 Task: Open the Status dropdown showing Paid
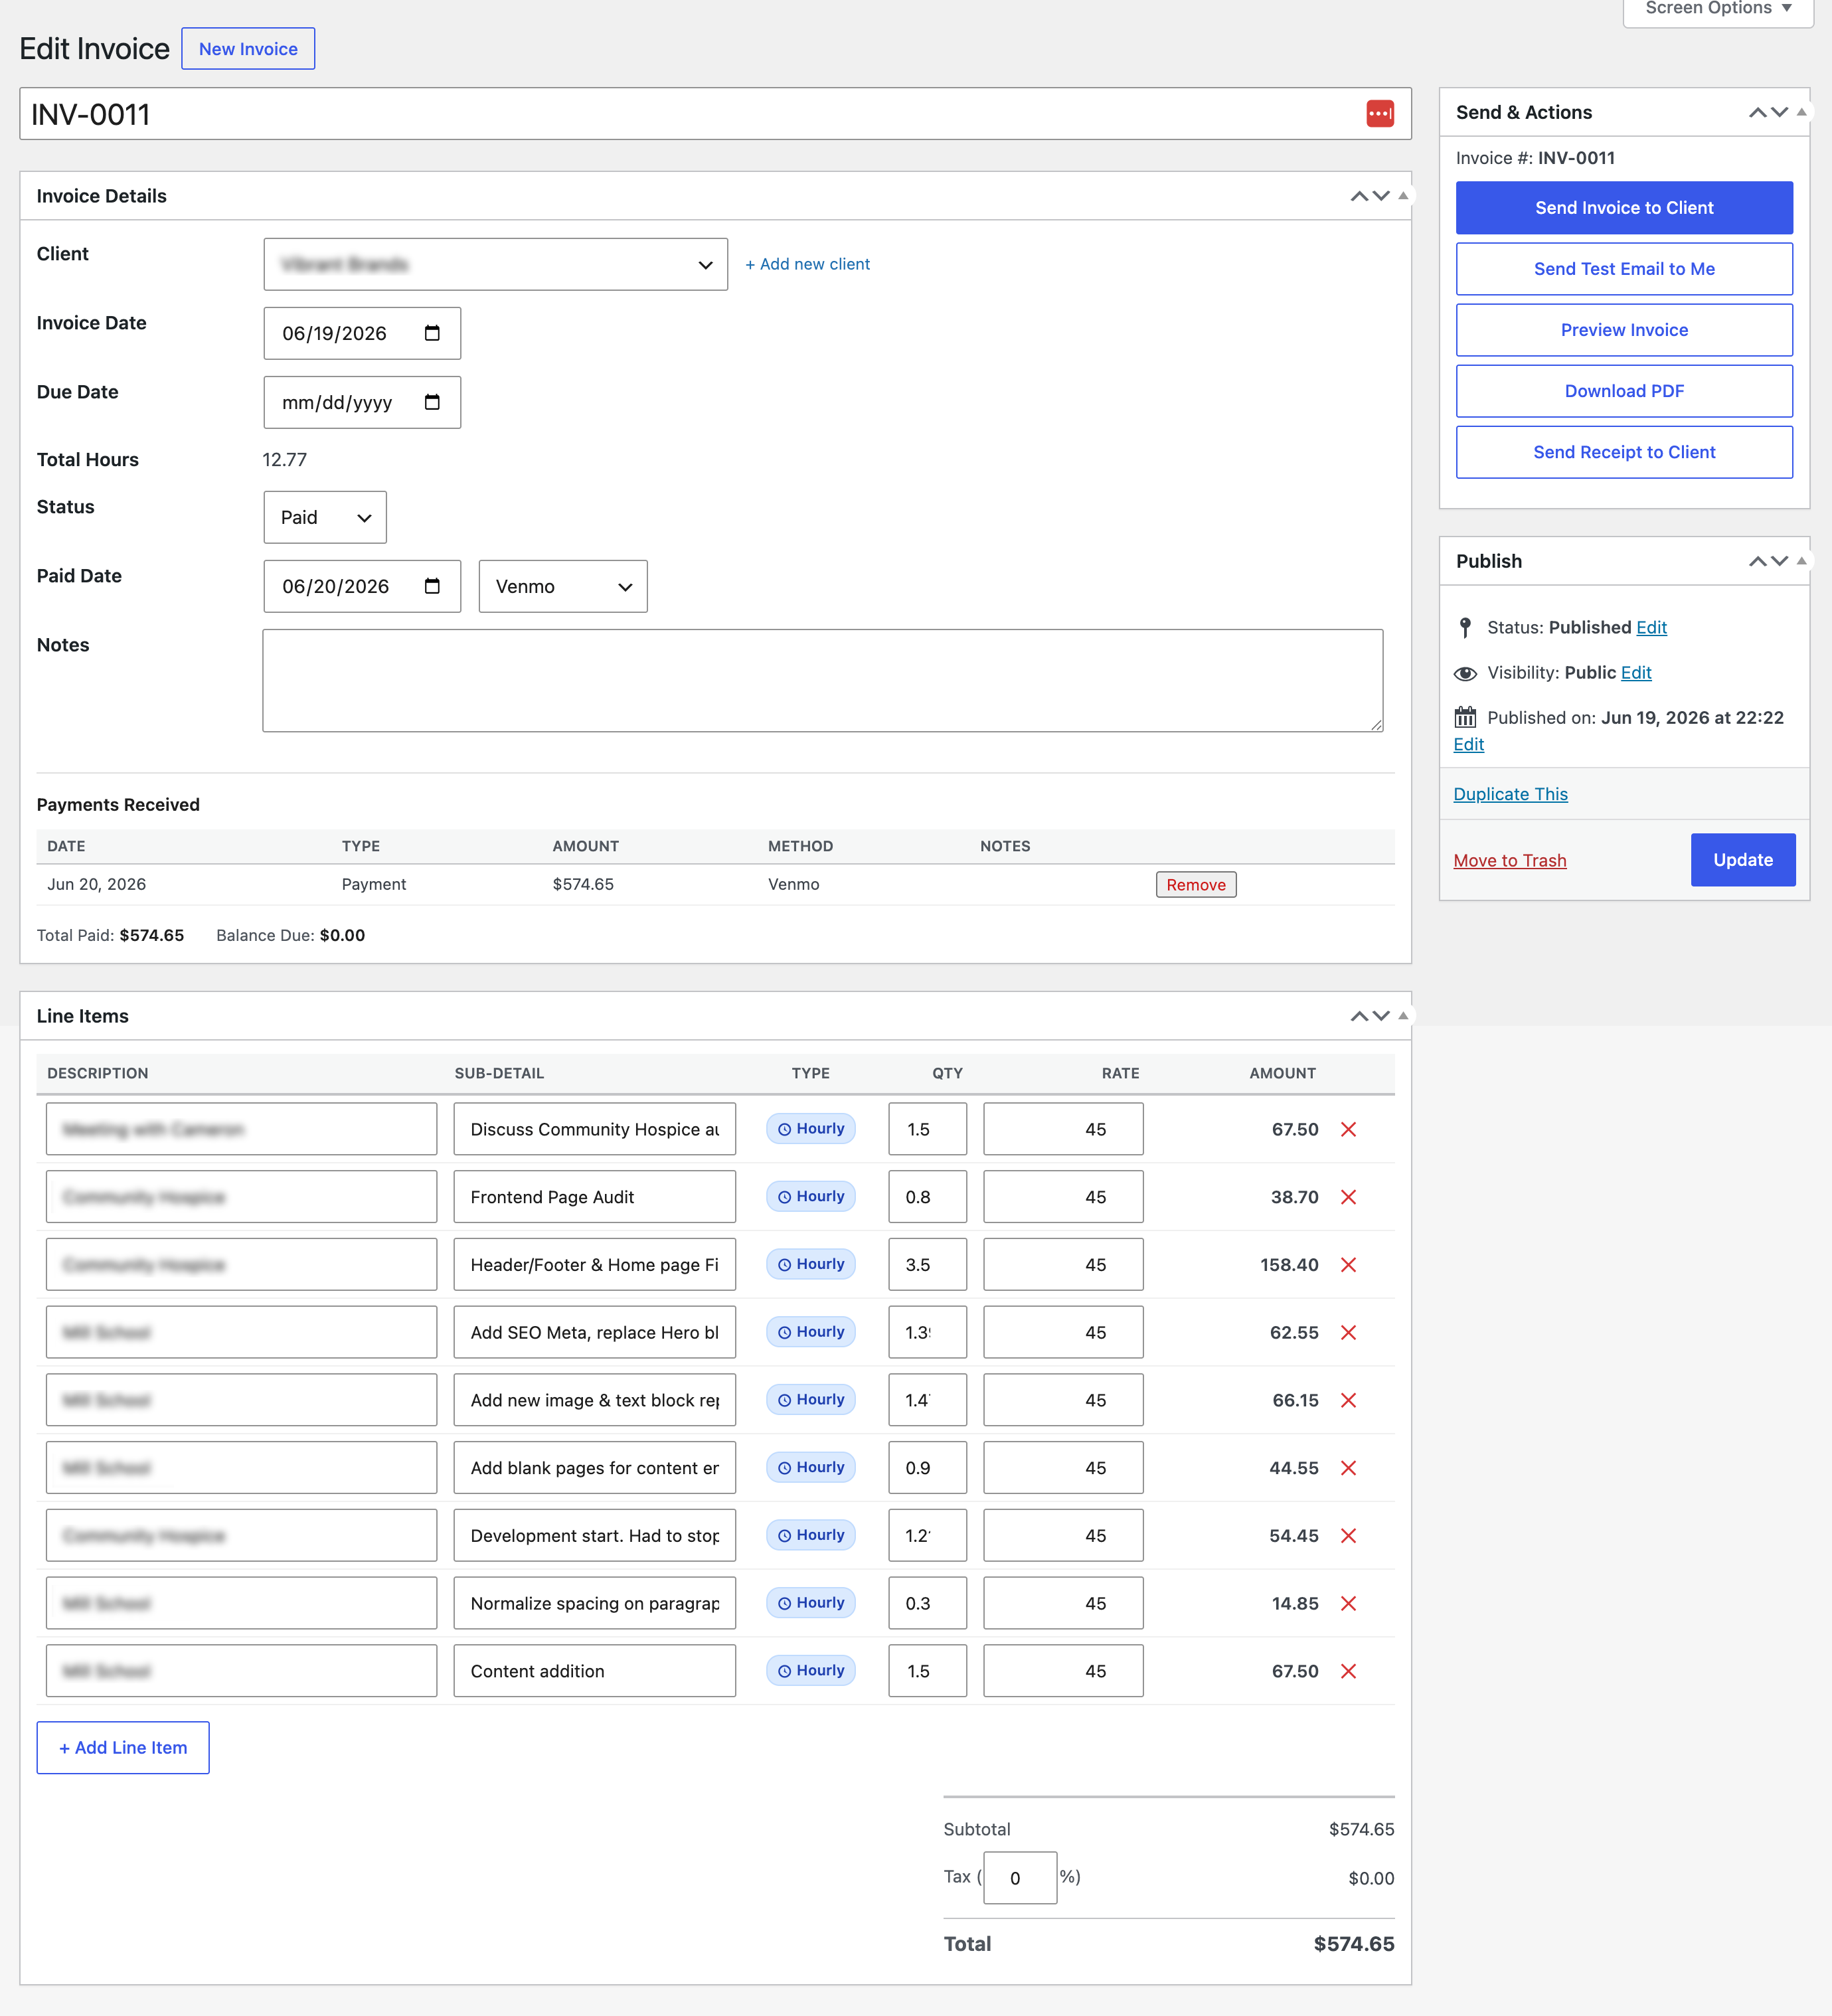(325, 517)
